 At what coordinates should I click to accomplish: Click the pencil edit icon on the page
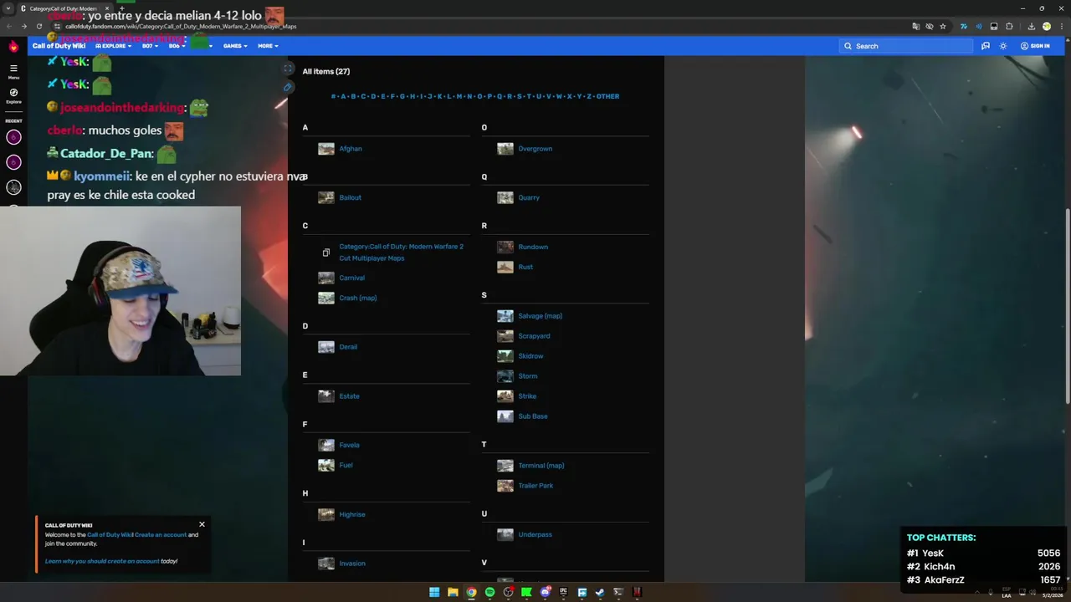pos(288,87)
